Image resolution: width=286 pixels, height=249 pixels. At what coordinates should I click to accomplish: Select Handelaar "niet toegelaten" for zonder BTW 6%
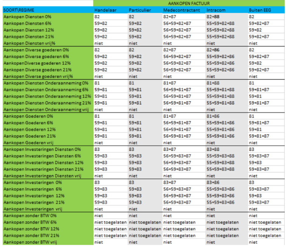(x=110, y=222)
